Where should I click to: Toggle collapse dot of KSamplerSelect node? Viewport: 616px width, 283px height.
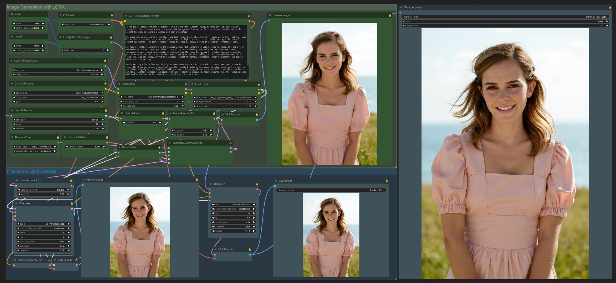(65, 137)
